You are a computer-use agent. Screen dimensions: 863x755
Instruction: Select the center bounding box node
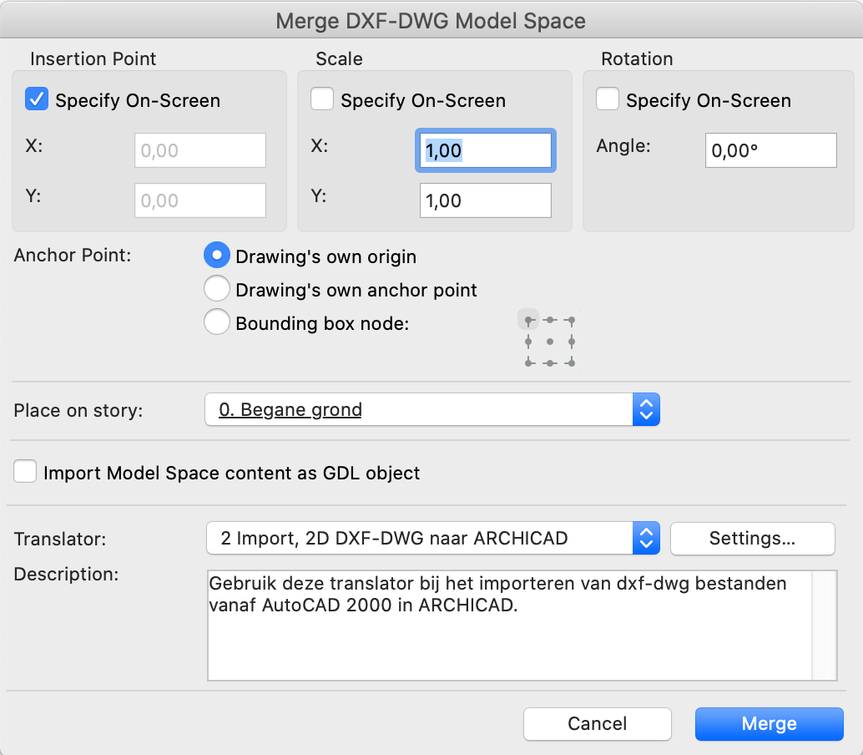tap(550, 342)
